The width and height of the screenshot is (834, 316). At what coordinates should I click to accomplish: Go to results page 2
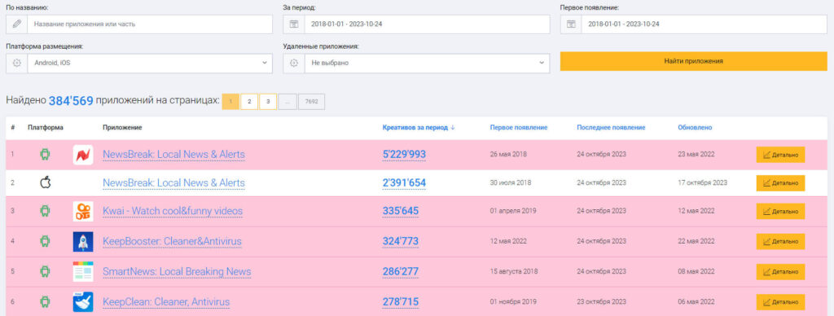click(x=249, y=102)
